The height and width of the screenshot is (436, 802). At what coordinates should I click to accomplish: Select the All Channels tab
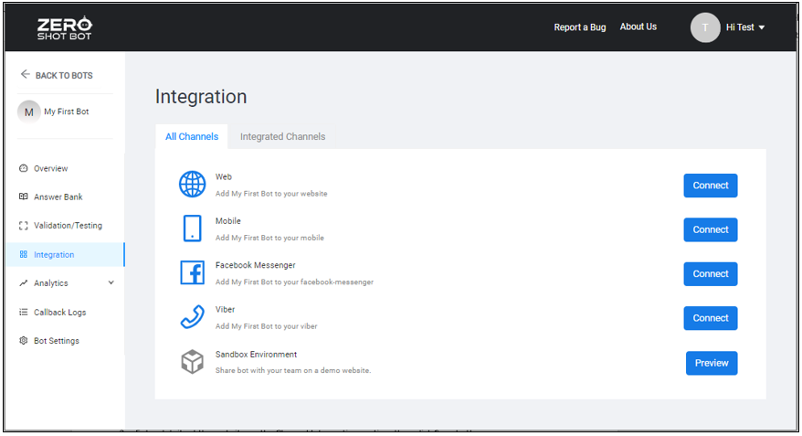[192, 137]
